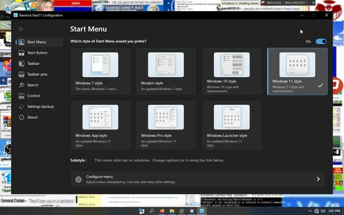The image size is (344, 215).
Task: Launch Firefox from the taskbar
Action: pyautogui.click(x=162, y=211)
